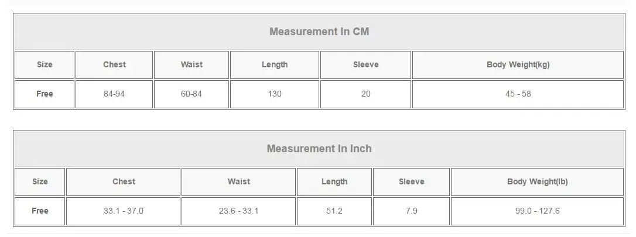Image resolution: width=636 pixels, height=237 pixels.
Task: Select the 20 sleeve value cell
Action: [x=366, y=94]
